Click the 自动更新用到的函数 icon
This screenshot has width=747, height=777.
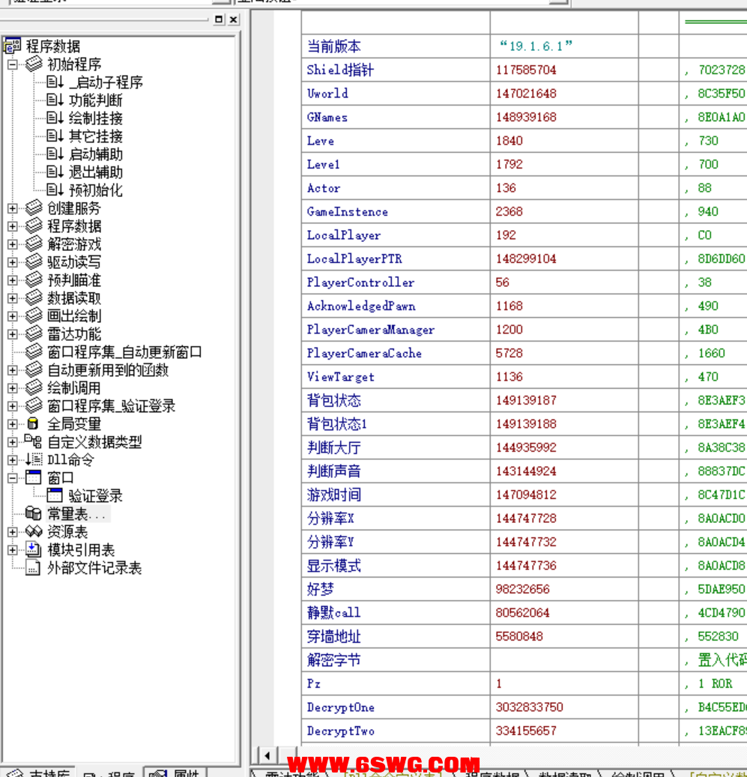pos(34,369)
